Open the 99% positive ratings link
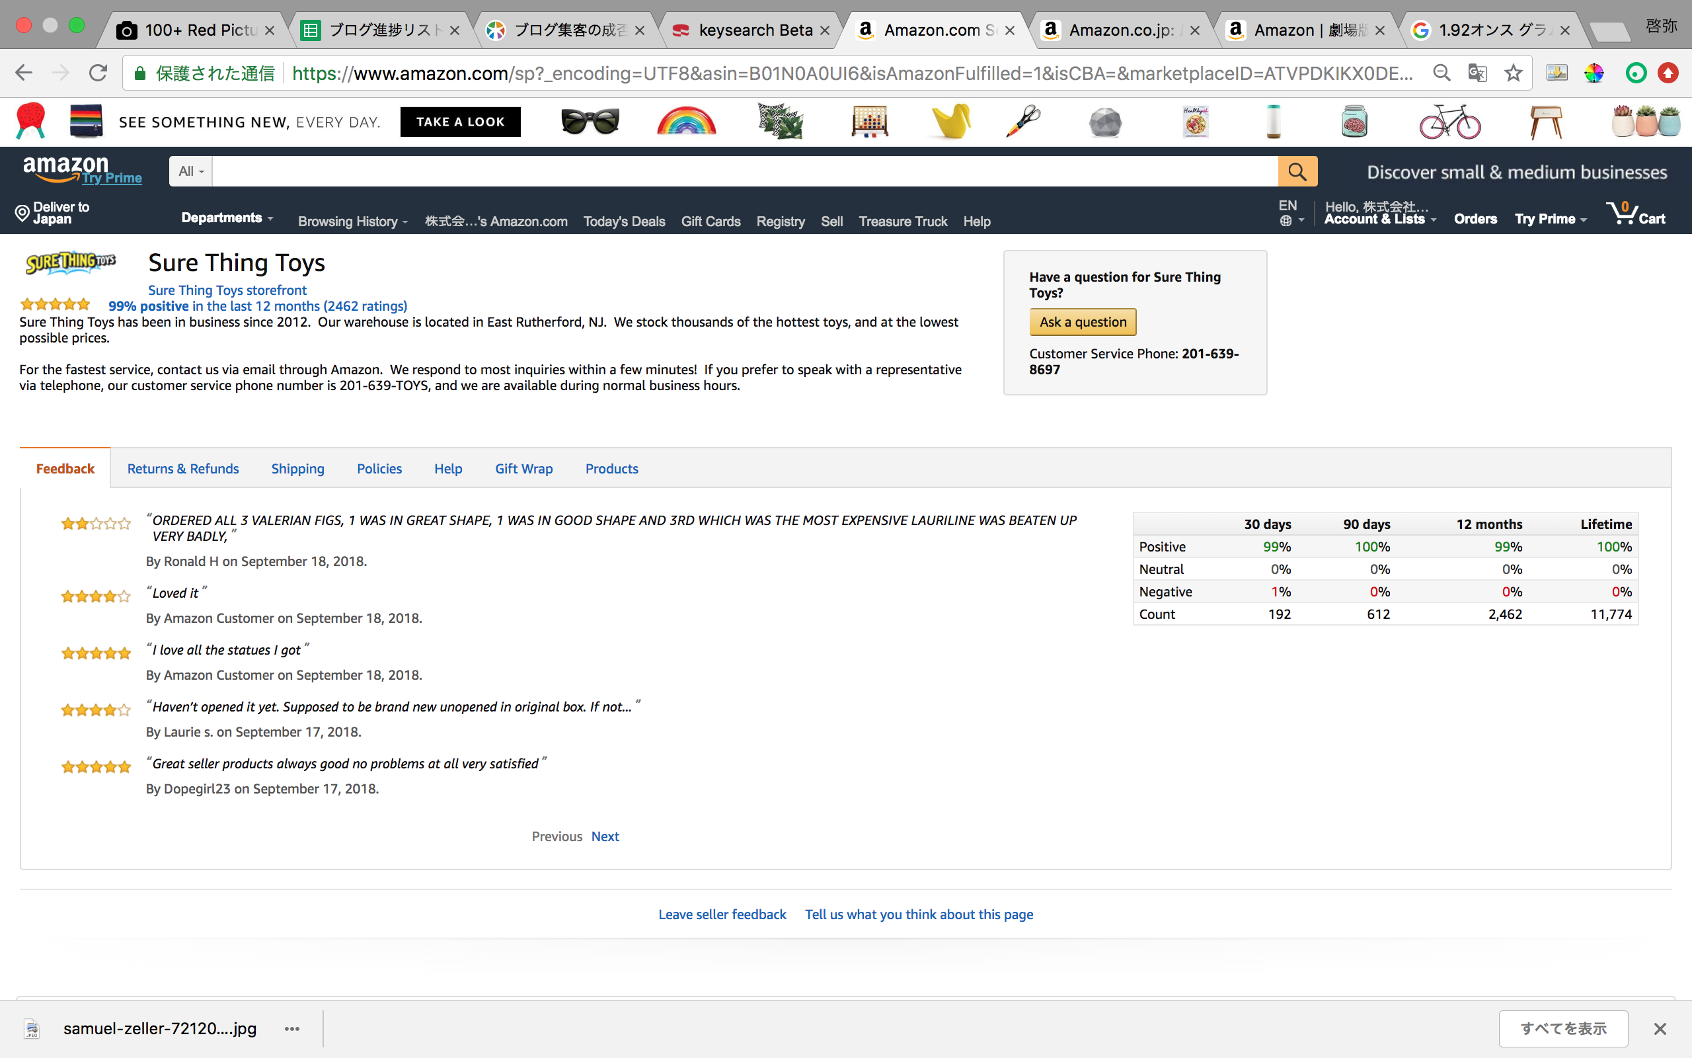1692x1058 pixels. coord(258,305)
